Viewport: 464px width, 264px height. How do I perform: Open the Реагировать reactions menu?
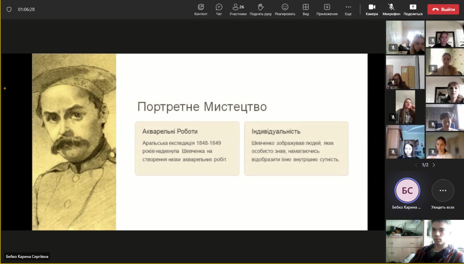coord(285,9)
